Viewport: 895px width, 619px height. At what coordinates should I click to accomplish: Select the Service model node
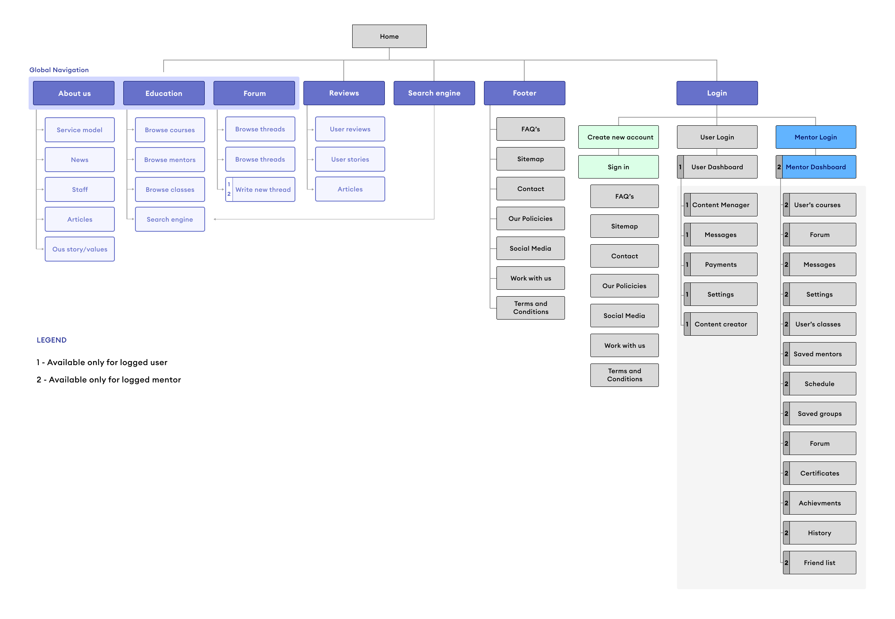point(79,130)
